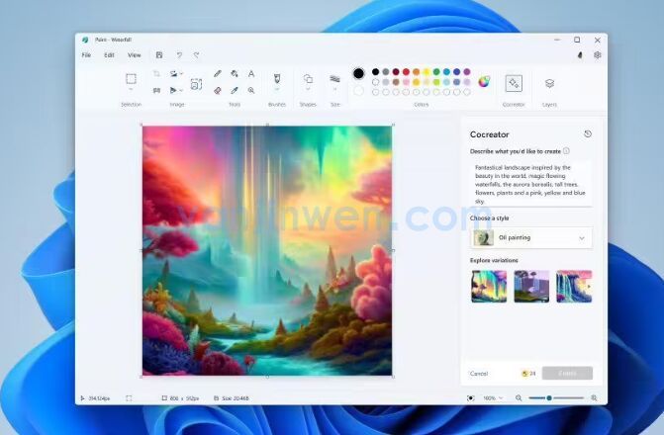Click the file Size readout in status bar

(232, 398)
